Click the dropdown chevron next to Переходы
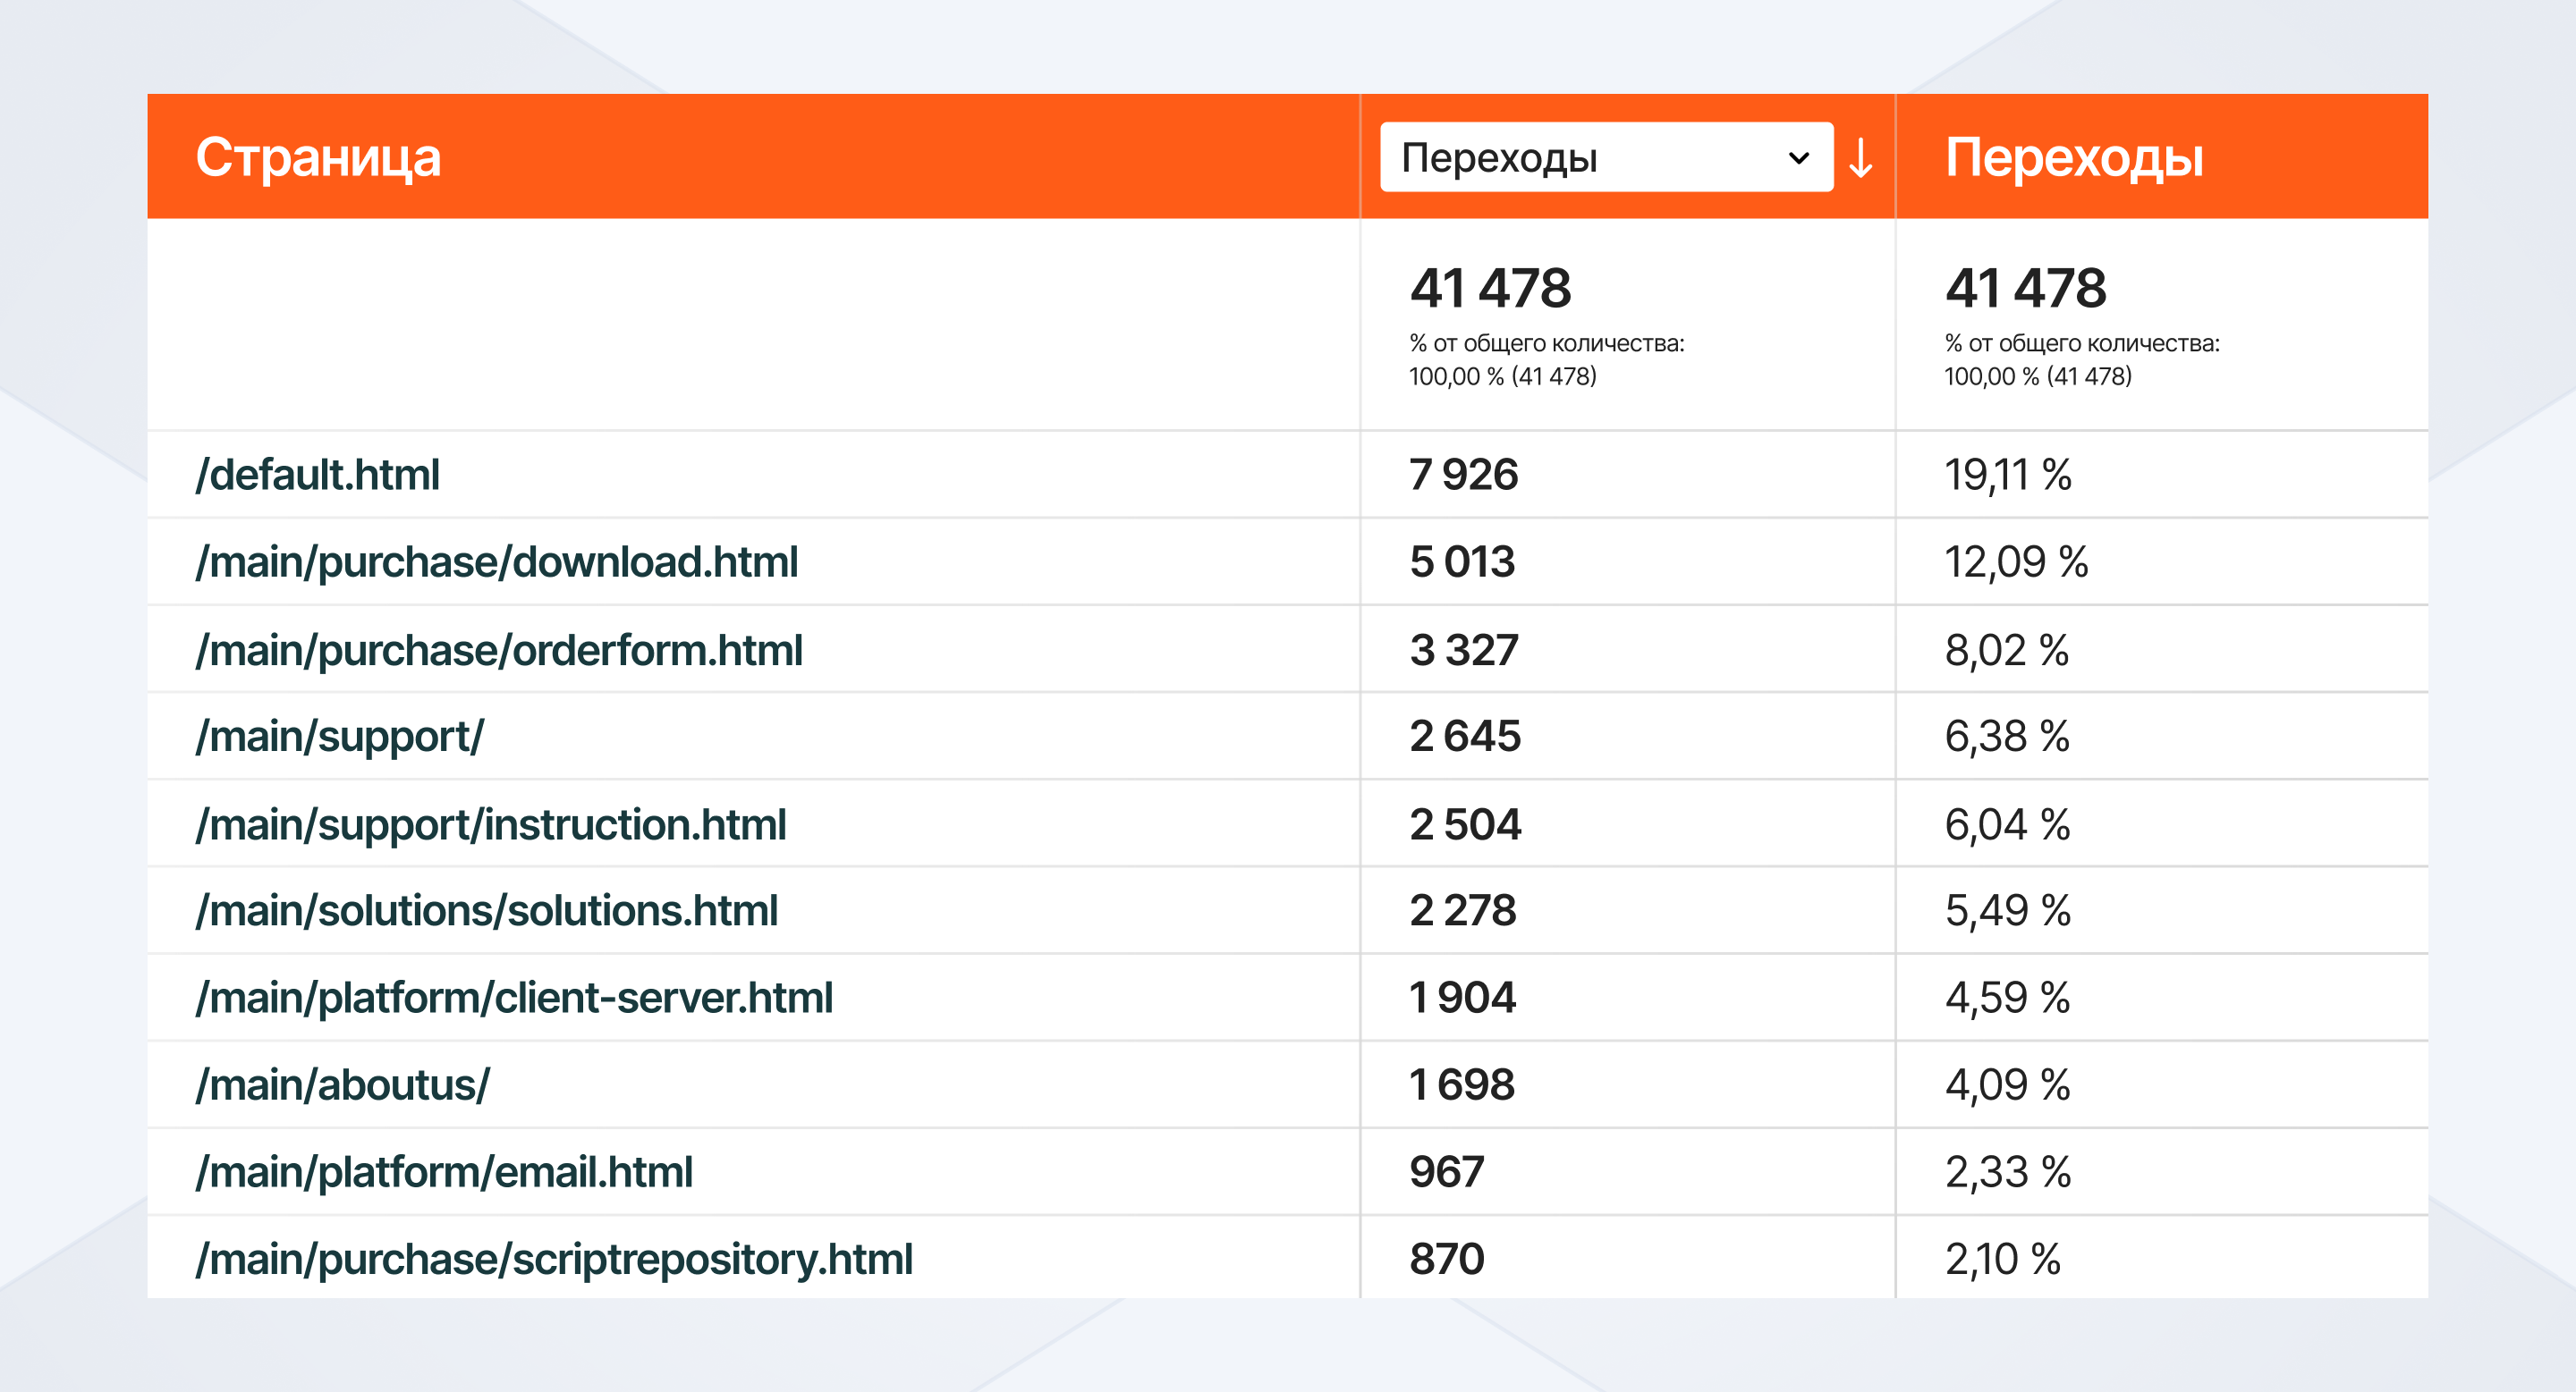Screen dimensions: 2576x1392 click(x=1798, y=158)
